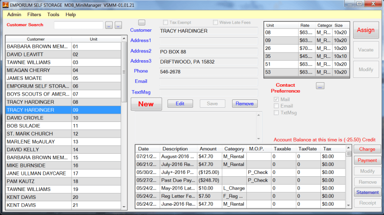Click the customer list vertical scrollbar thumb
Screen dimensions: 384x215
tap(124, 72)
